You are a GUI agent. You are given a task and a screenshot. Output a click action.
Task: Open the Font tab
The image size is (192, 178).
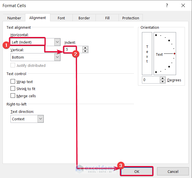click(x=61, y=18)
